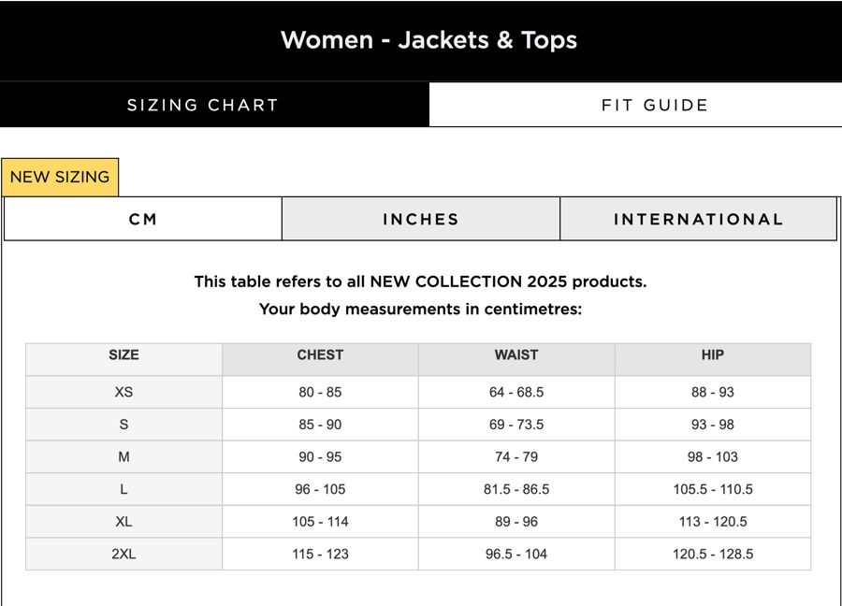View the International size conversion tab
The image size is (842, 606).
click(x=698, y=220)
